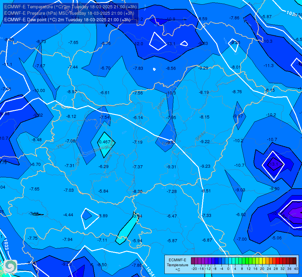302x277 pixels.
Task: Click the -7.31 temperature value
Action: tap(69, 166)
